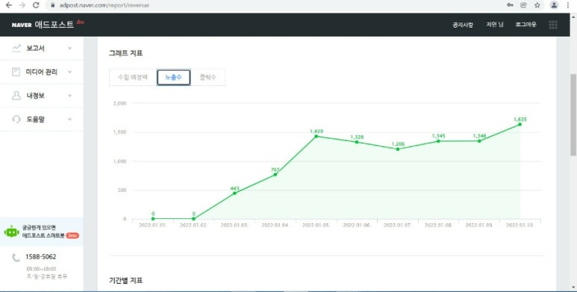Open the saved passwords key icon
The height and width of the screenshot is (292, 577).
click(x=510, y=5)
